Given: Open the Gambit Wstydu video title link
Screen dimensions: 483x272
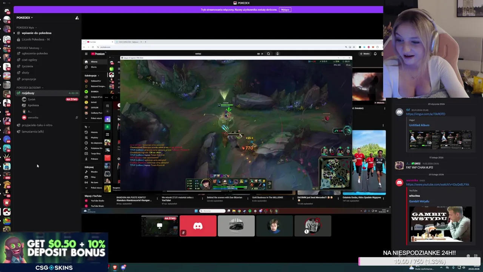Looking at the screenshot, I should coord(419,201).
